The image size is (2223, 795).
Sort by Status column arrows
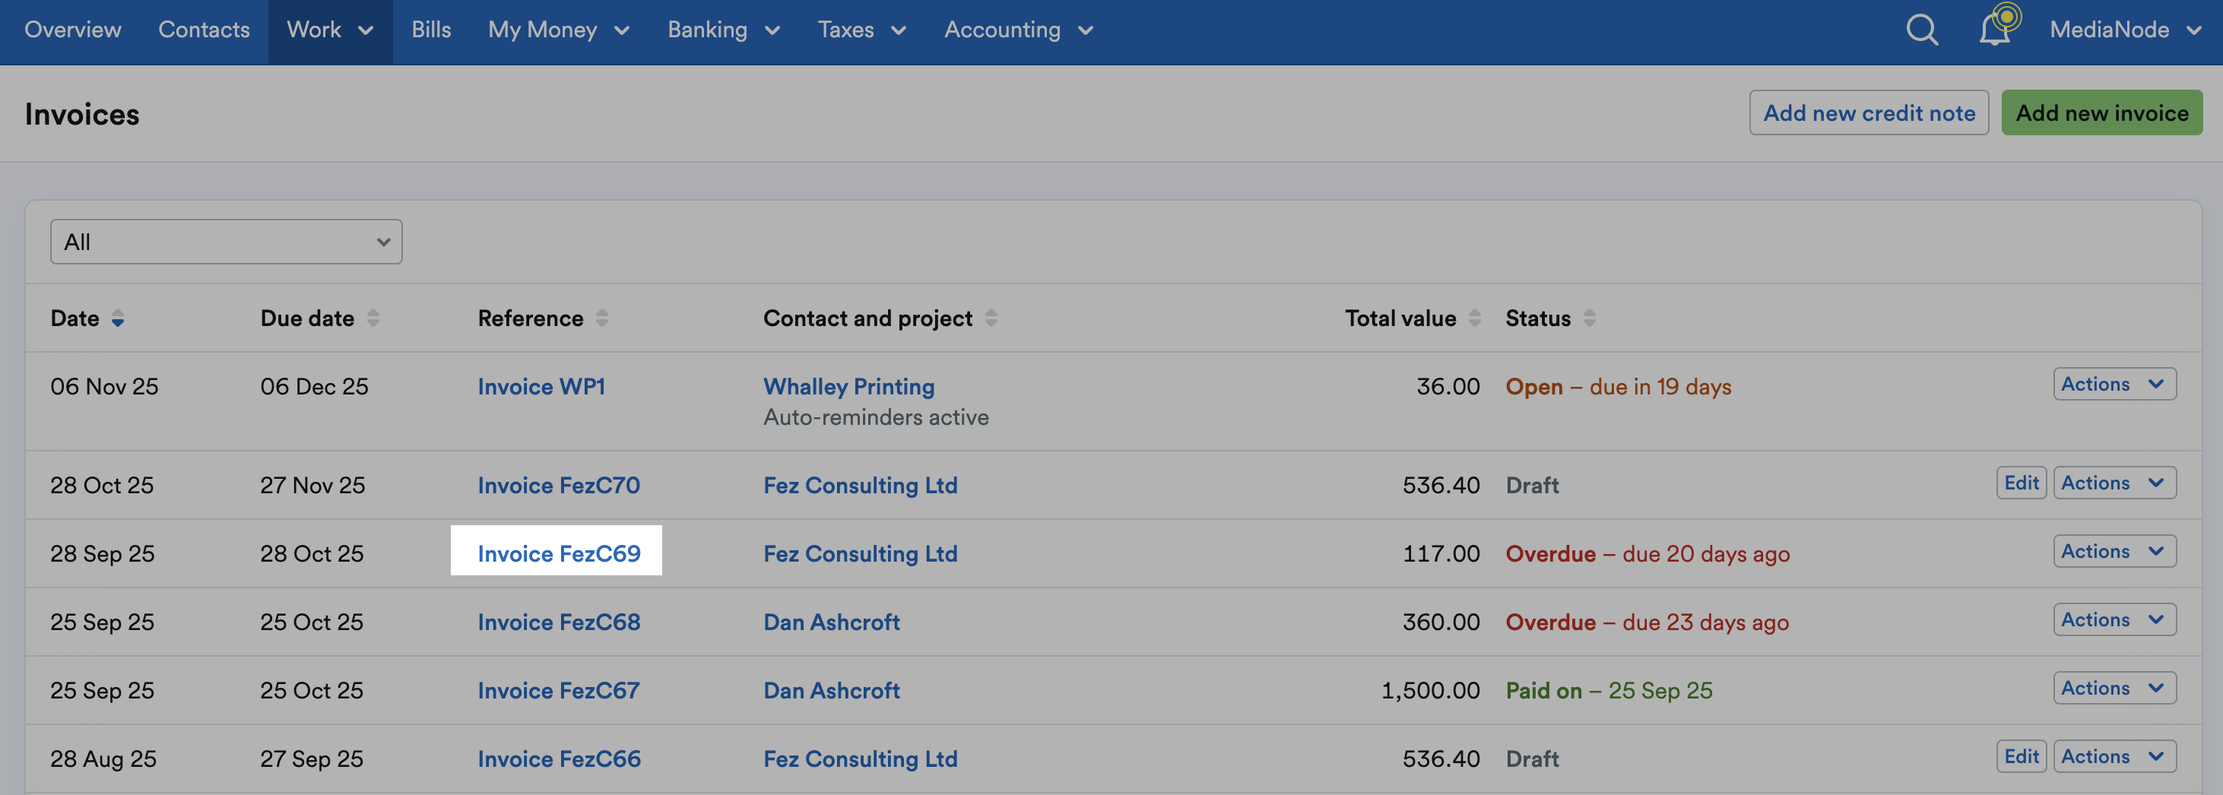(1589, 319)
